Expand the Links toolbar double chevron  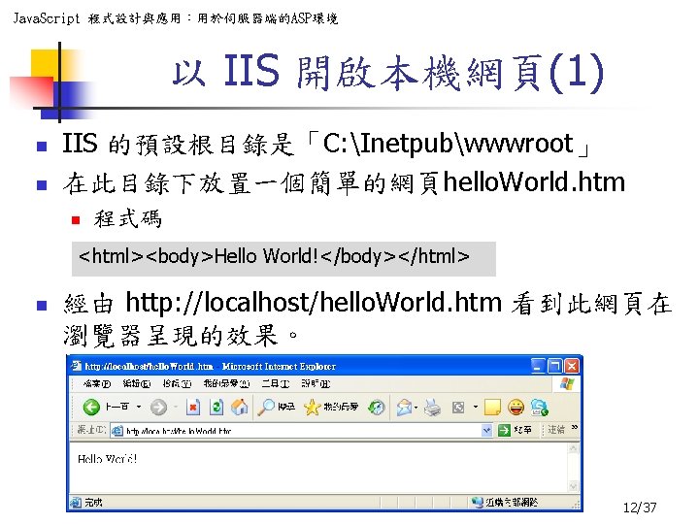coord(575,428)
